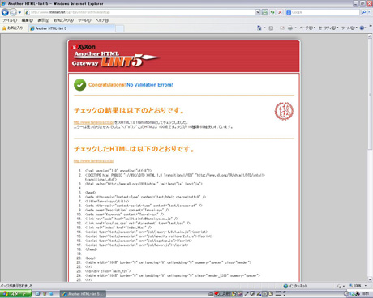Image resolution: width=373 pixels, height=298 pixels.
Task: Expand the recent pages dropdown arrow
Action: (x=19, y=12)
